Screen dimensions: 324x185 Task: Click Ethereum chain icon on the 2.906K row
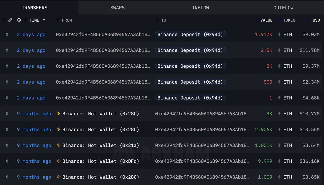tap(7, 129)
